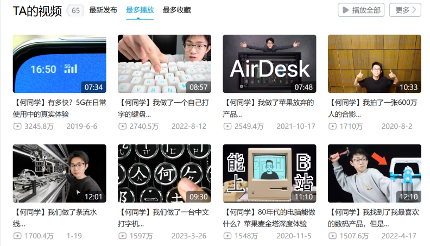Click the date 2019-6-6
This screenshot has height=246, width=430.
tap(82, 127)
